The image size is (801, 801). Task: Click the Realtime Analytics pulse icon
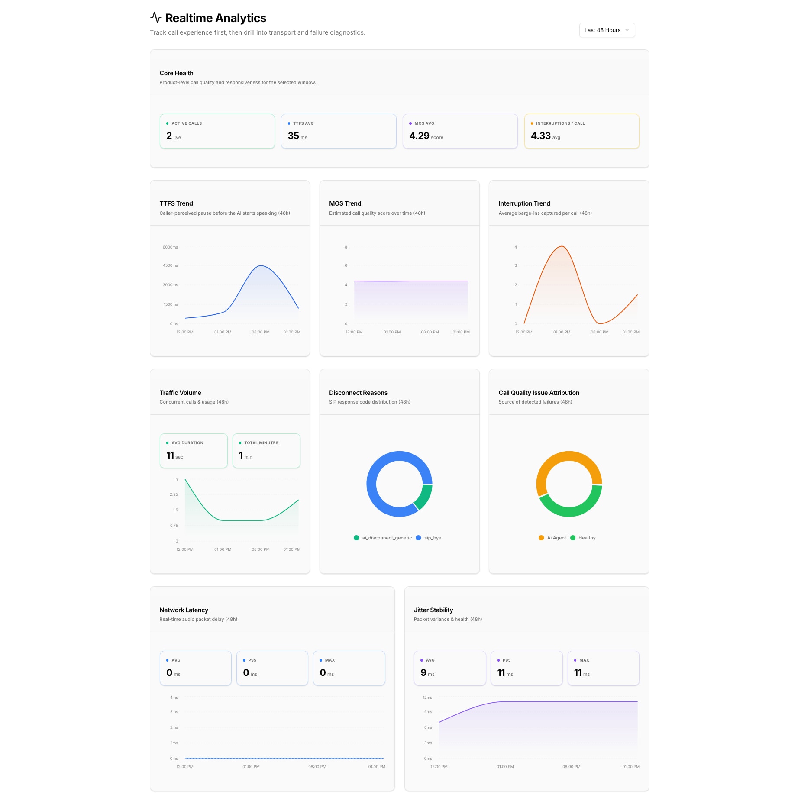[x=156, y=18]
